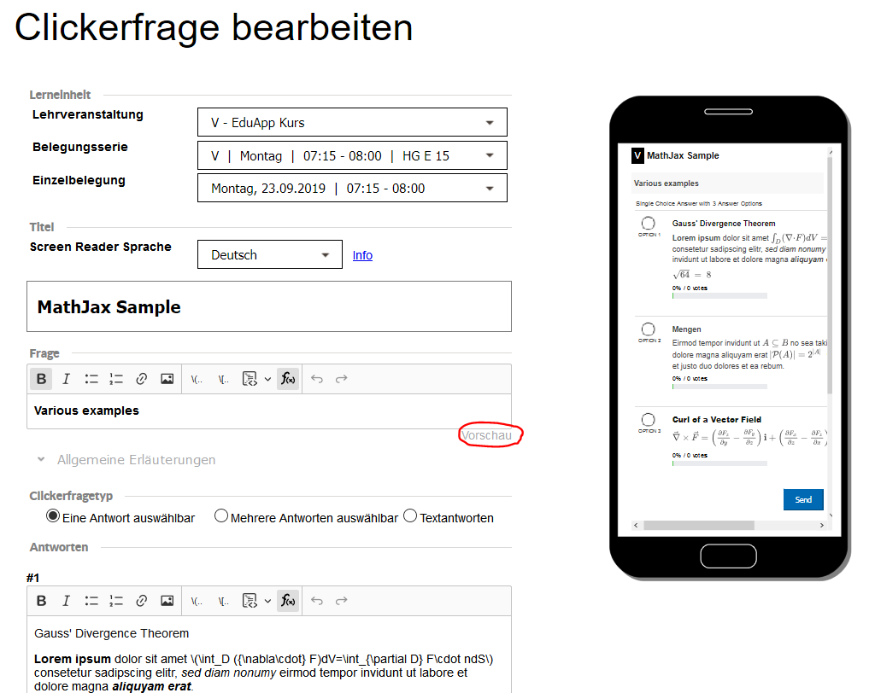The image size is (875, 693).
Task: Choose Option 2 'Mengen' radio in preview
Action: tap(648, 329)
